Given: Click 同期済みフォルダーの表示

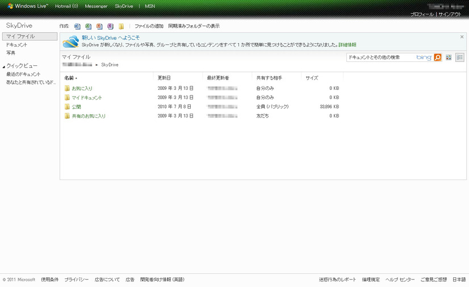Looking at the screenshot, I should (x=194, y=26).
